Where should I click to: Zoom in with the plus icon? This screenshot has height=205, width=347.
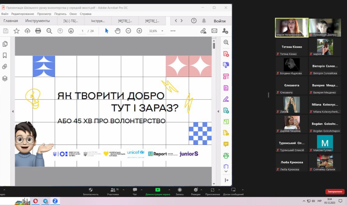[139, 31]
